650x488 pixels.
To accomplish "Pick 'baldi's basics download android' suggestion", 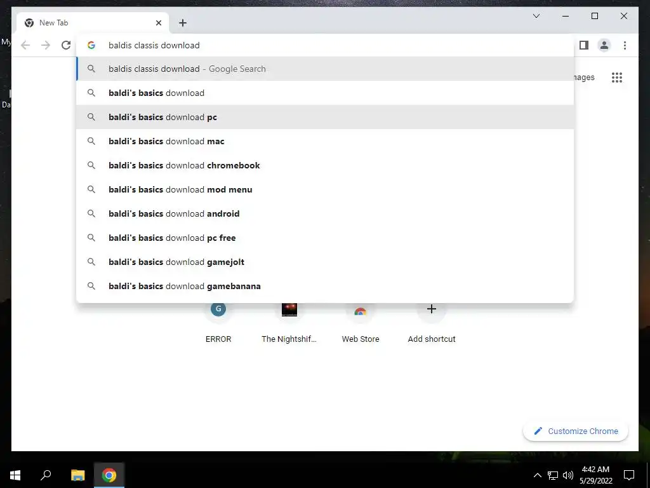I will pyautogui.click(x=325, y=213).
